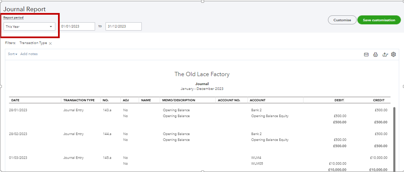Screen dimensions: 404x172
Task: Email the journal report
Action: (366, 55)
